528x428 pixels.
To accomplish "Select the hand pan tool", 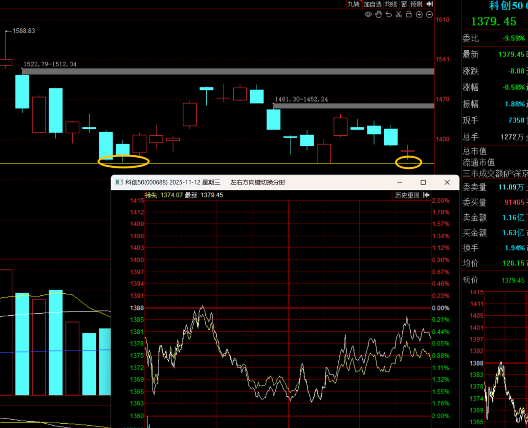I will (x=378, y=15).
